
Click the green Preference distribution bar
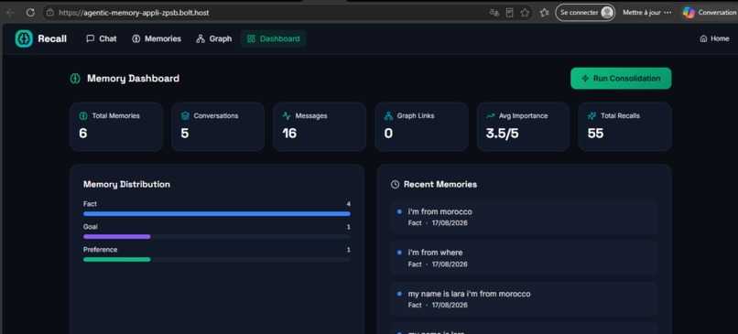pos(116,259)
